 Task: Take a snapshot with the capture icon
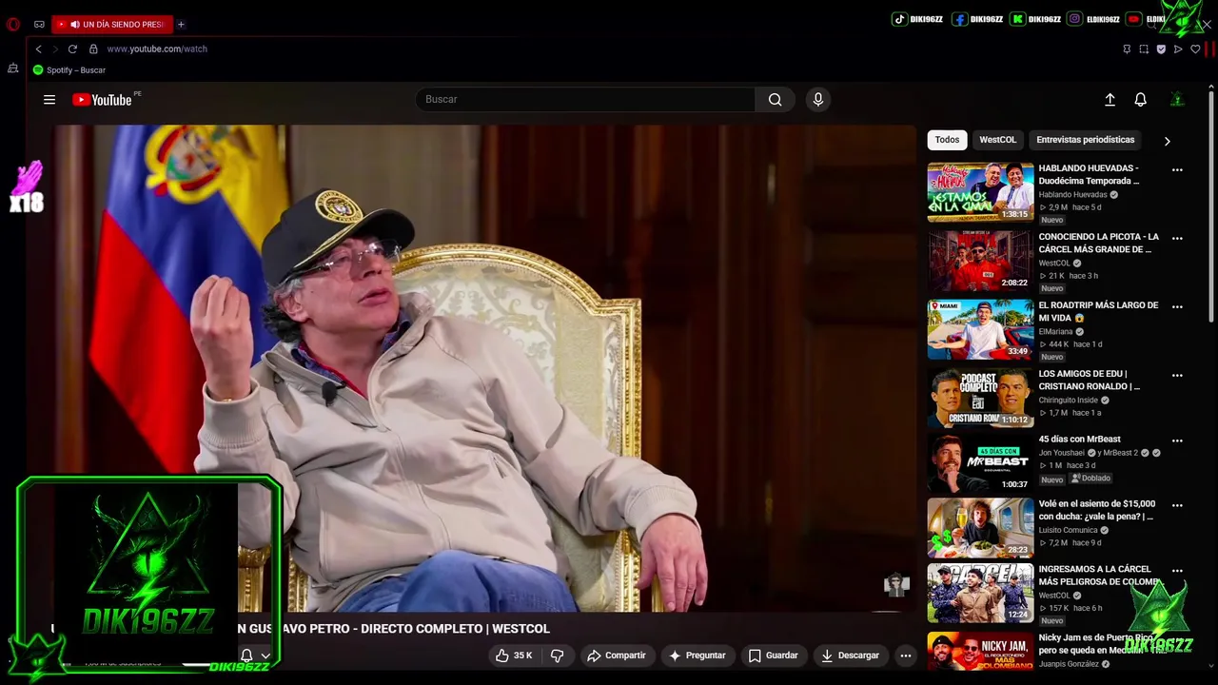[1144, 49]
